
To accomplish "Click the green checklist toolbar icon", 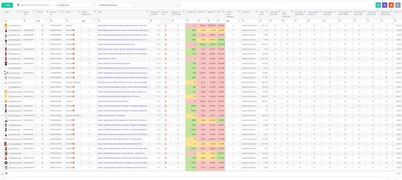I will tap(378, 5).
